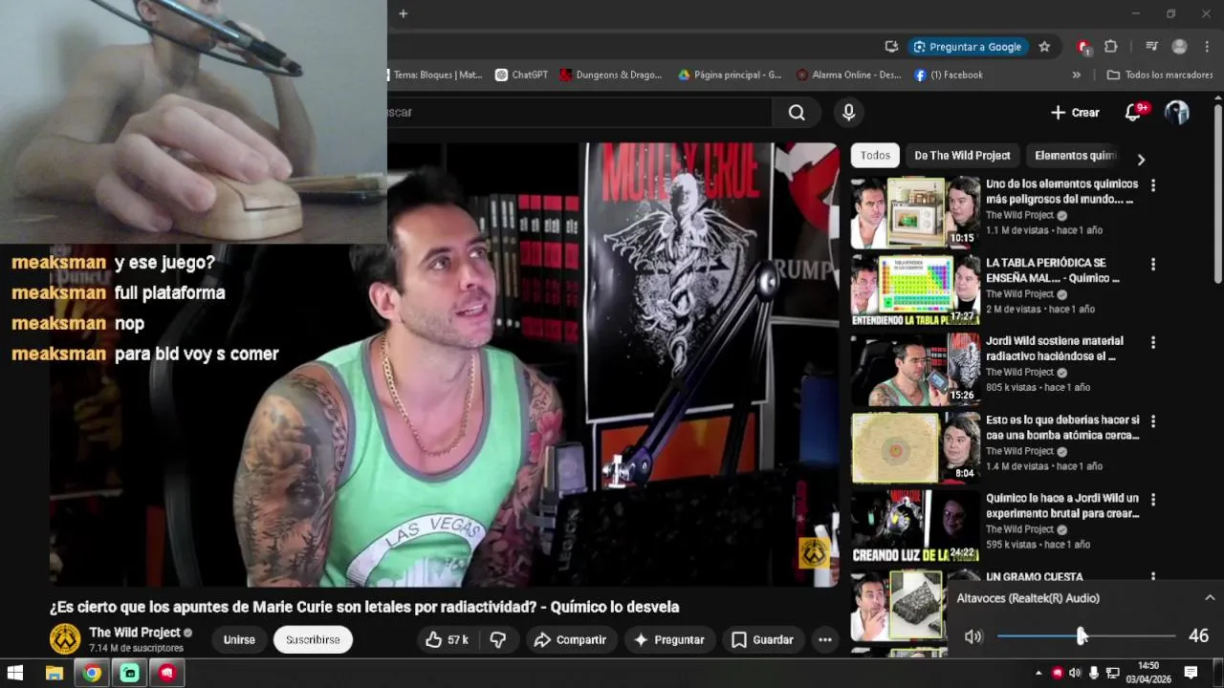Open Jordi Wild sostiene material radiactivo thumbnail
This screenshot has width=1224, height=688.
point(915,369)
